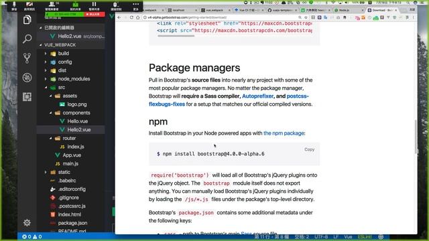
Task: Click the red Stop Share button
Action: (x=94, y=14)
